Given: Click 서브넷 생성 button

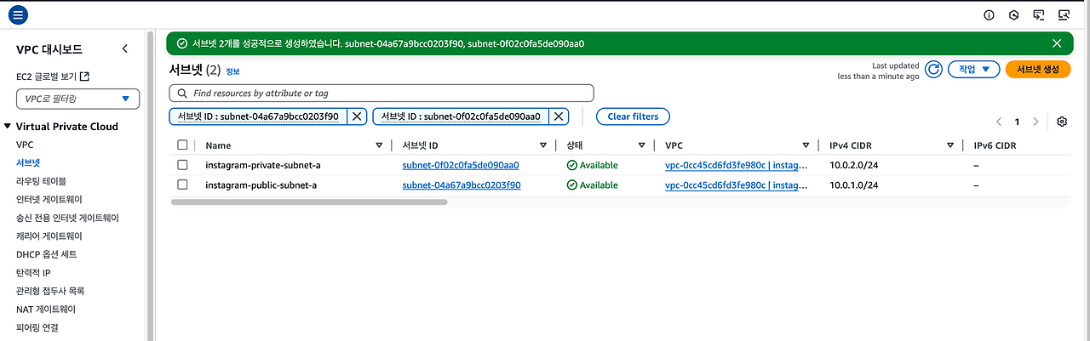Looking at the screenshot, I should coord(1038,70).
